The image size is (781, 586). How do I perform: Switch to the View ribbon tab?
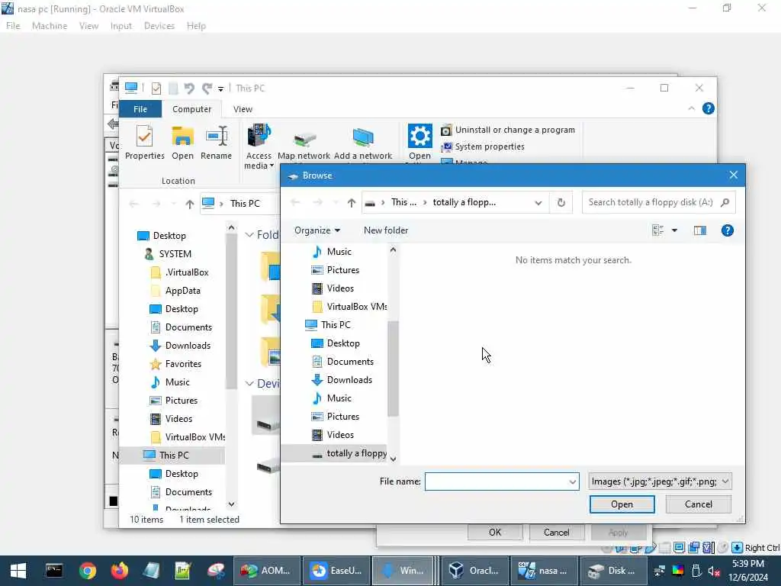coord(243,108)
